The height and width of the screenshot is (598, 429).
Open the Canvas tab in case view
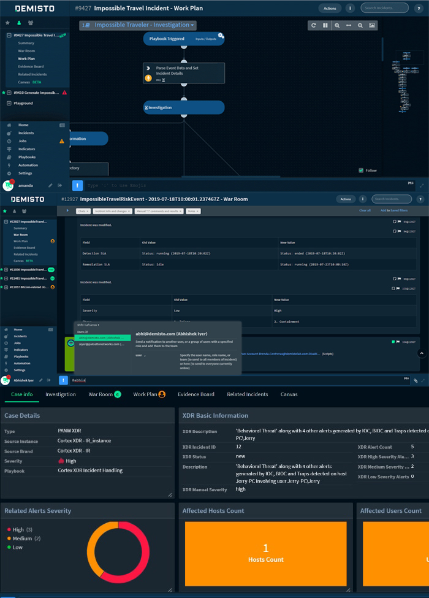tap(289, 394)
